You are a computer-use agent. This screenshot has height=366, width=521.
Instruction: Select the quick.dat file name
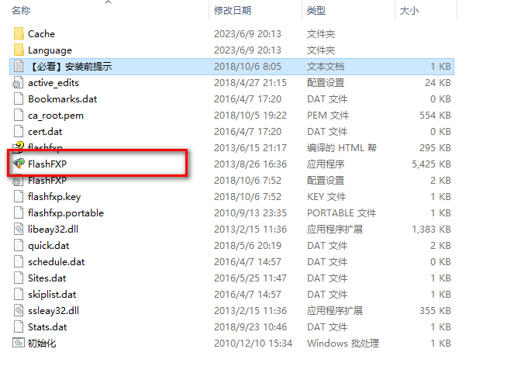tap(49, 246)
